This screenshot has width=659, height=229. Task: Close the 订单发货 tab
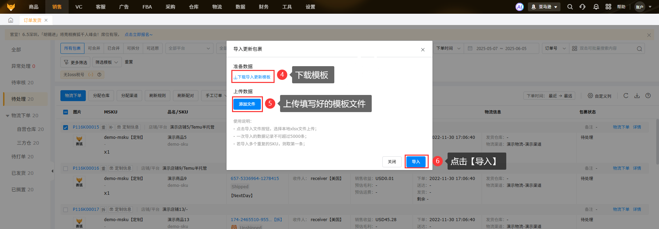[x=46, y=20]
